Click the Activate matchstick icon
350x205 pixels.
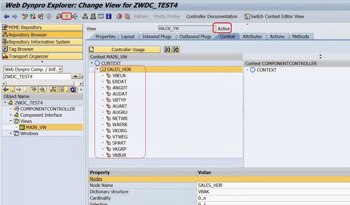[66, 17]
